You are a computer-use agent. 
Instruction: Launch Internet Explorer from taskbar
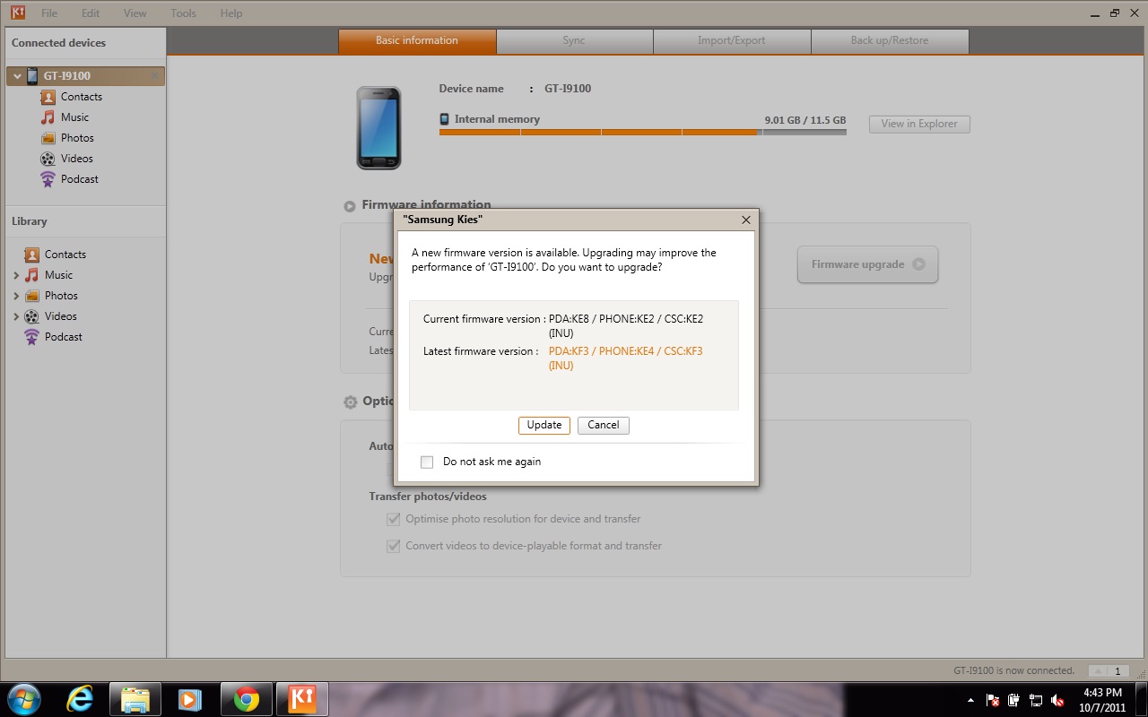(80, 699)
